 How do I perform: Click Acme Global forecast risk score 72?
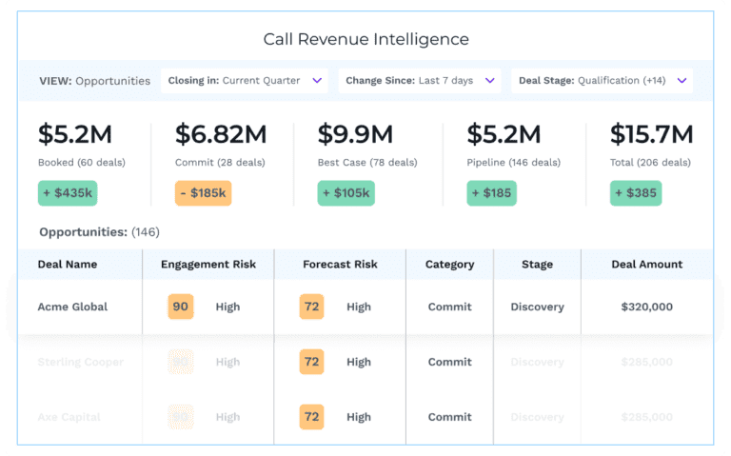tap(311, 307)
